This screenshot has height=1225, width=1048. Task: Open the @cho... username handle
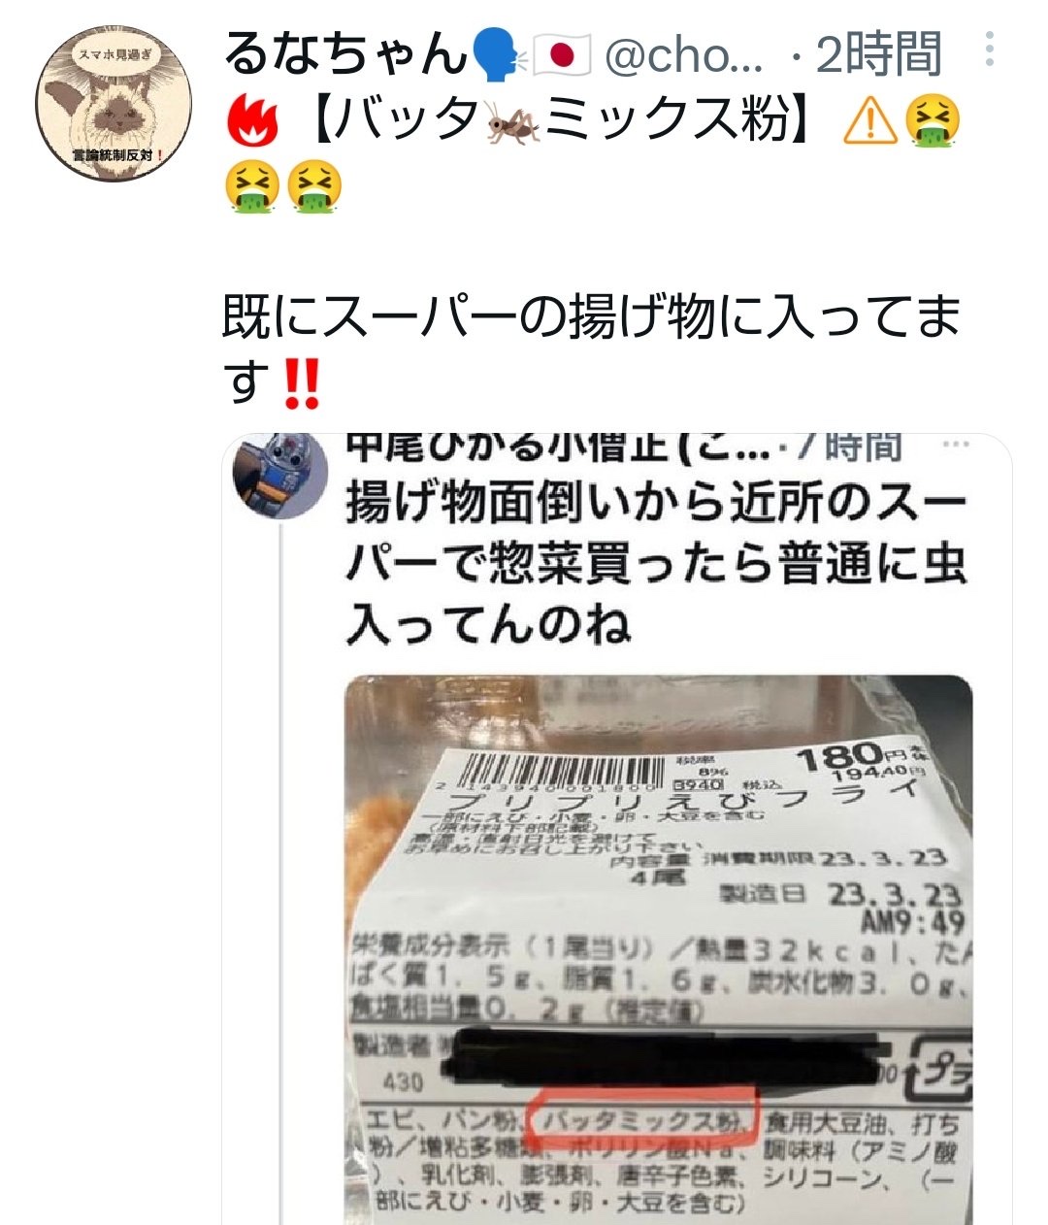(x=683, y=56)
